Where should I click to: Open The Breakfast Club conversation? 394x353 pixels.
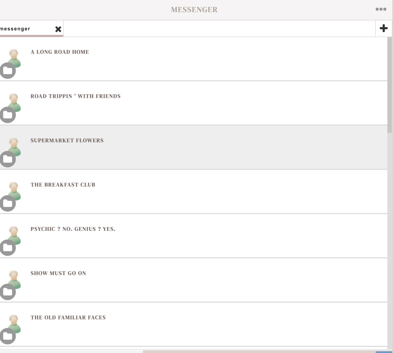click(x=194, y=192)
